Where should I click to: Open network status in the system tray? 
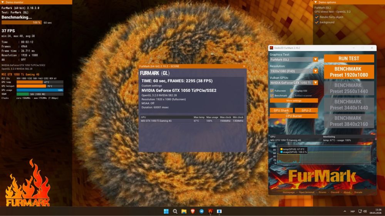click(360, 211)
